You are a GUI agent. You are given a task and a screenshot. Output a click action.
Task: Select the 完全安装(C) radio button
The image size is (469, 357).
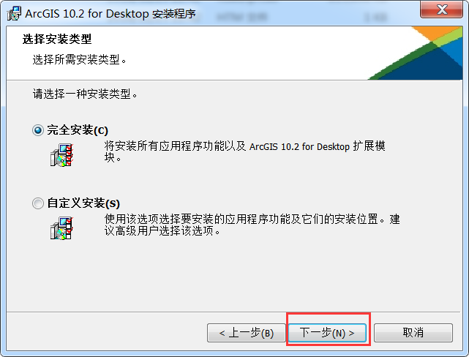[38, 130]
